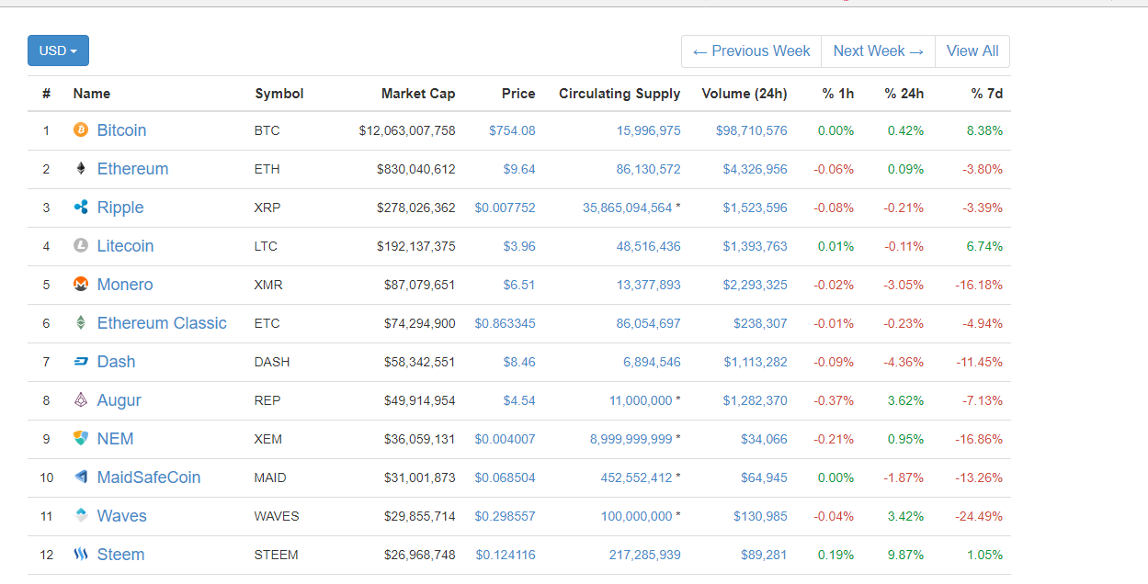Open the Litecoin name link
The height and width of the screenshot is (584, 1148).
coord(126,246)
